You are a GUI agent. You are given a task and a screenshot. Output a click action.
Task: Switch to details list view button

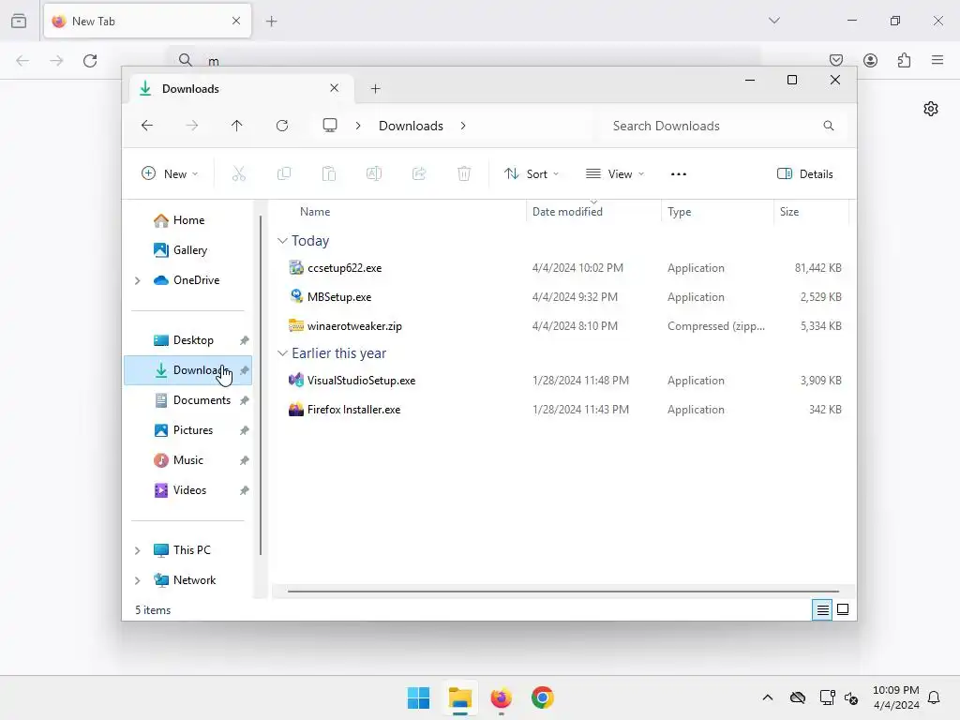point(822,609)
